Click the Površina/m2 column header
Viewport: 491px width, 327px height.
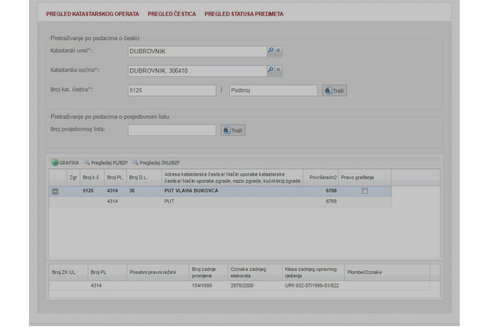[x=323, y=178]
